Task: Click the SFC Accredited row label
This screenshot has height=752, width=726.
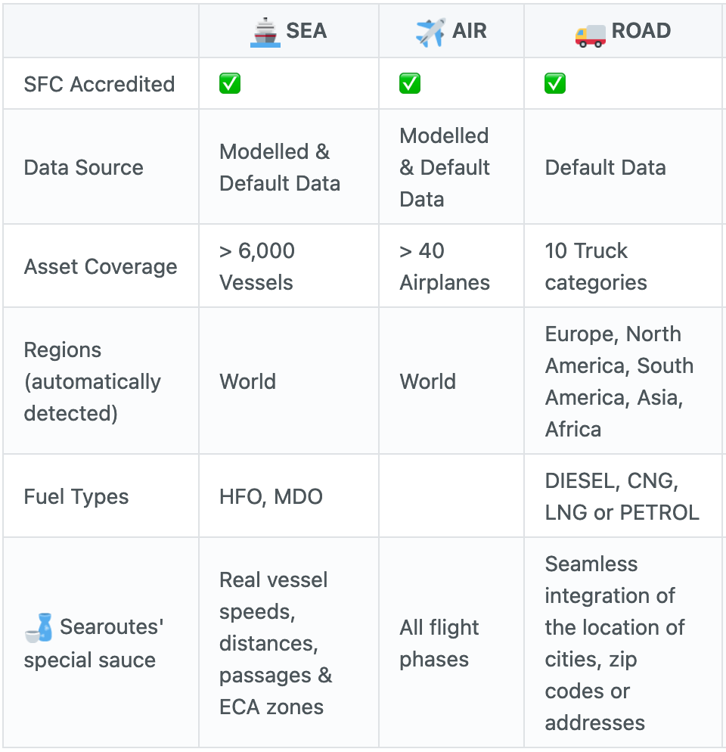Action: point(99,84)
